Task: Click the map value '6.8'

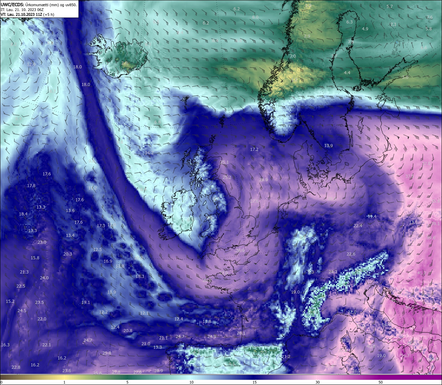Action: 157,122
